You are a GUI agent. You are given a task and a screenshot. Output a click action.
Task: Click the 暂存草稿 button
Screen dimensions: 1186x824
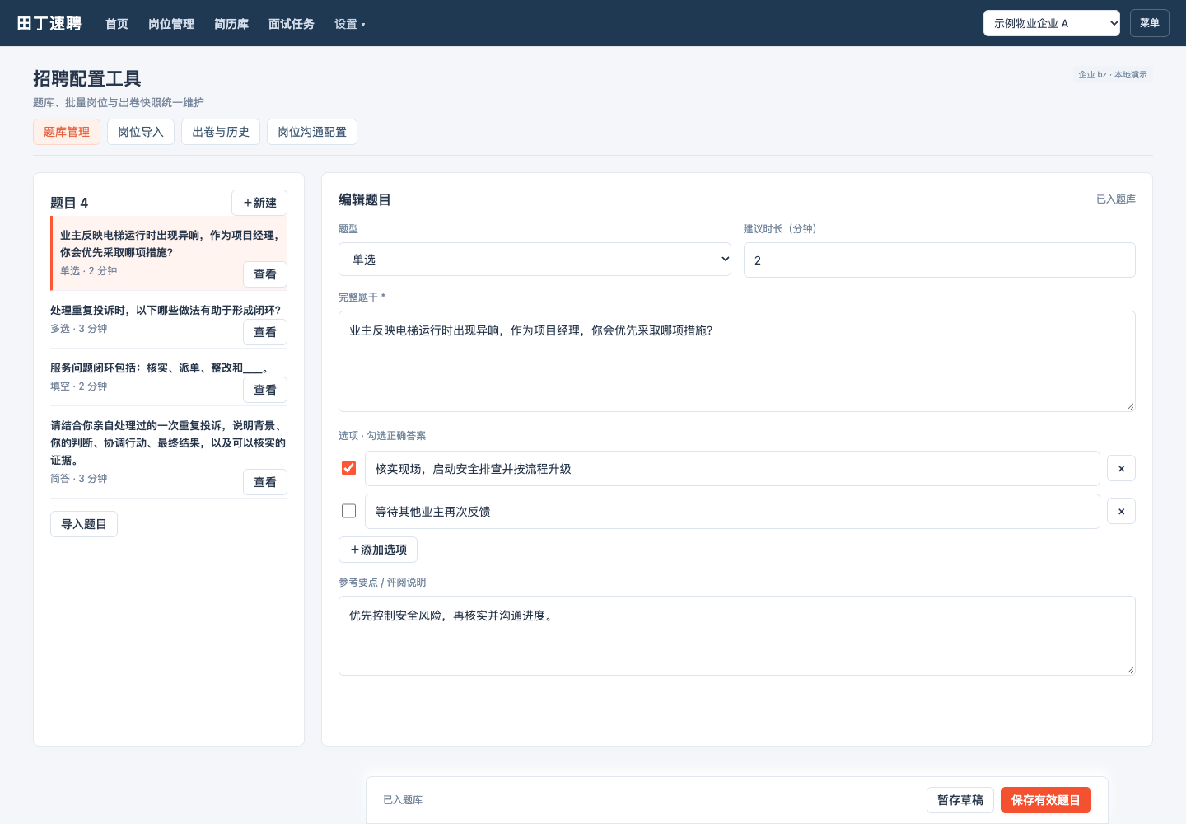click(960, 800)
